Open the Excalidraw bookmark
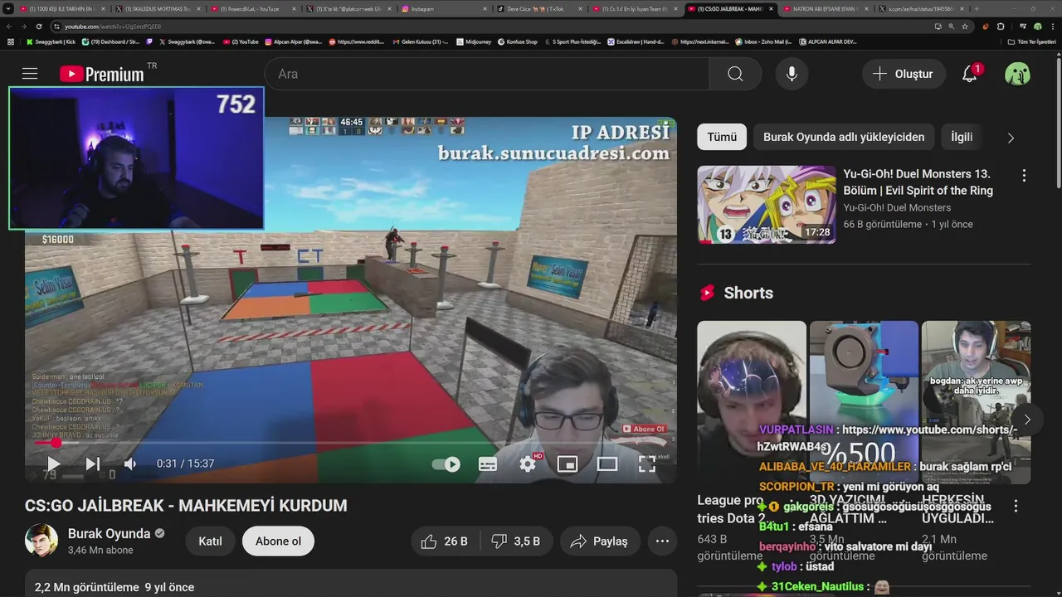Viewport: 1062px width, 597px height. [x=636, y=41]
